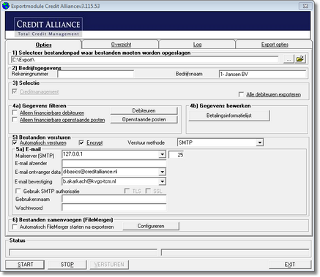Click the open folder icon beside export path

tap(300, 59)
